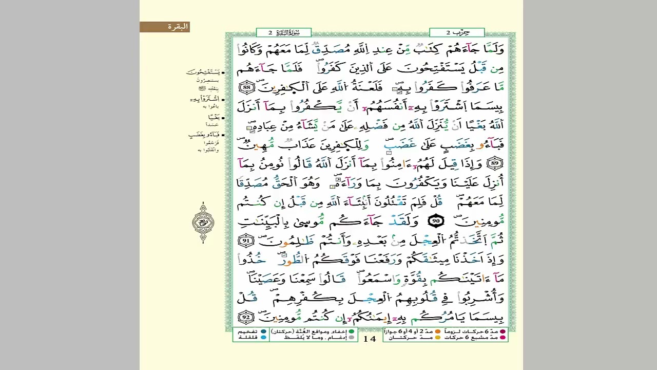Click margin meaning فرجعوا
The image size is (657, 370).
(211, 142)
